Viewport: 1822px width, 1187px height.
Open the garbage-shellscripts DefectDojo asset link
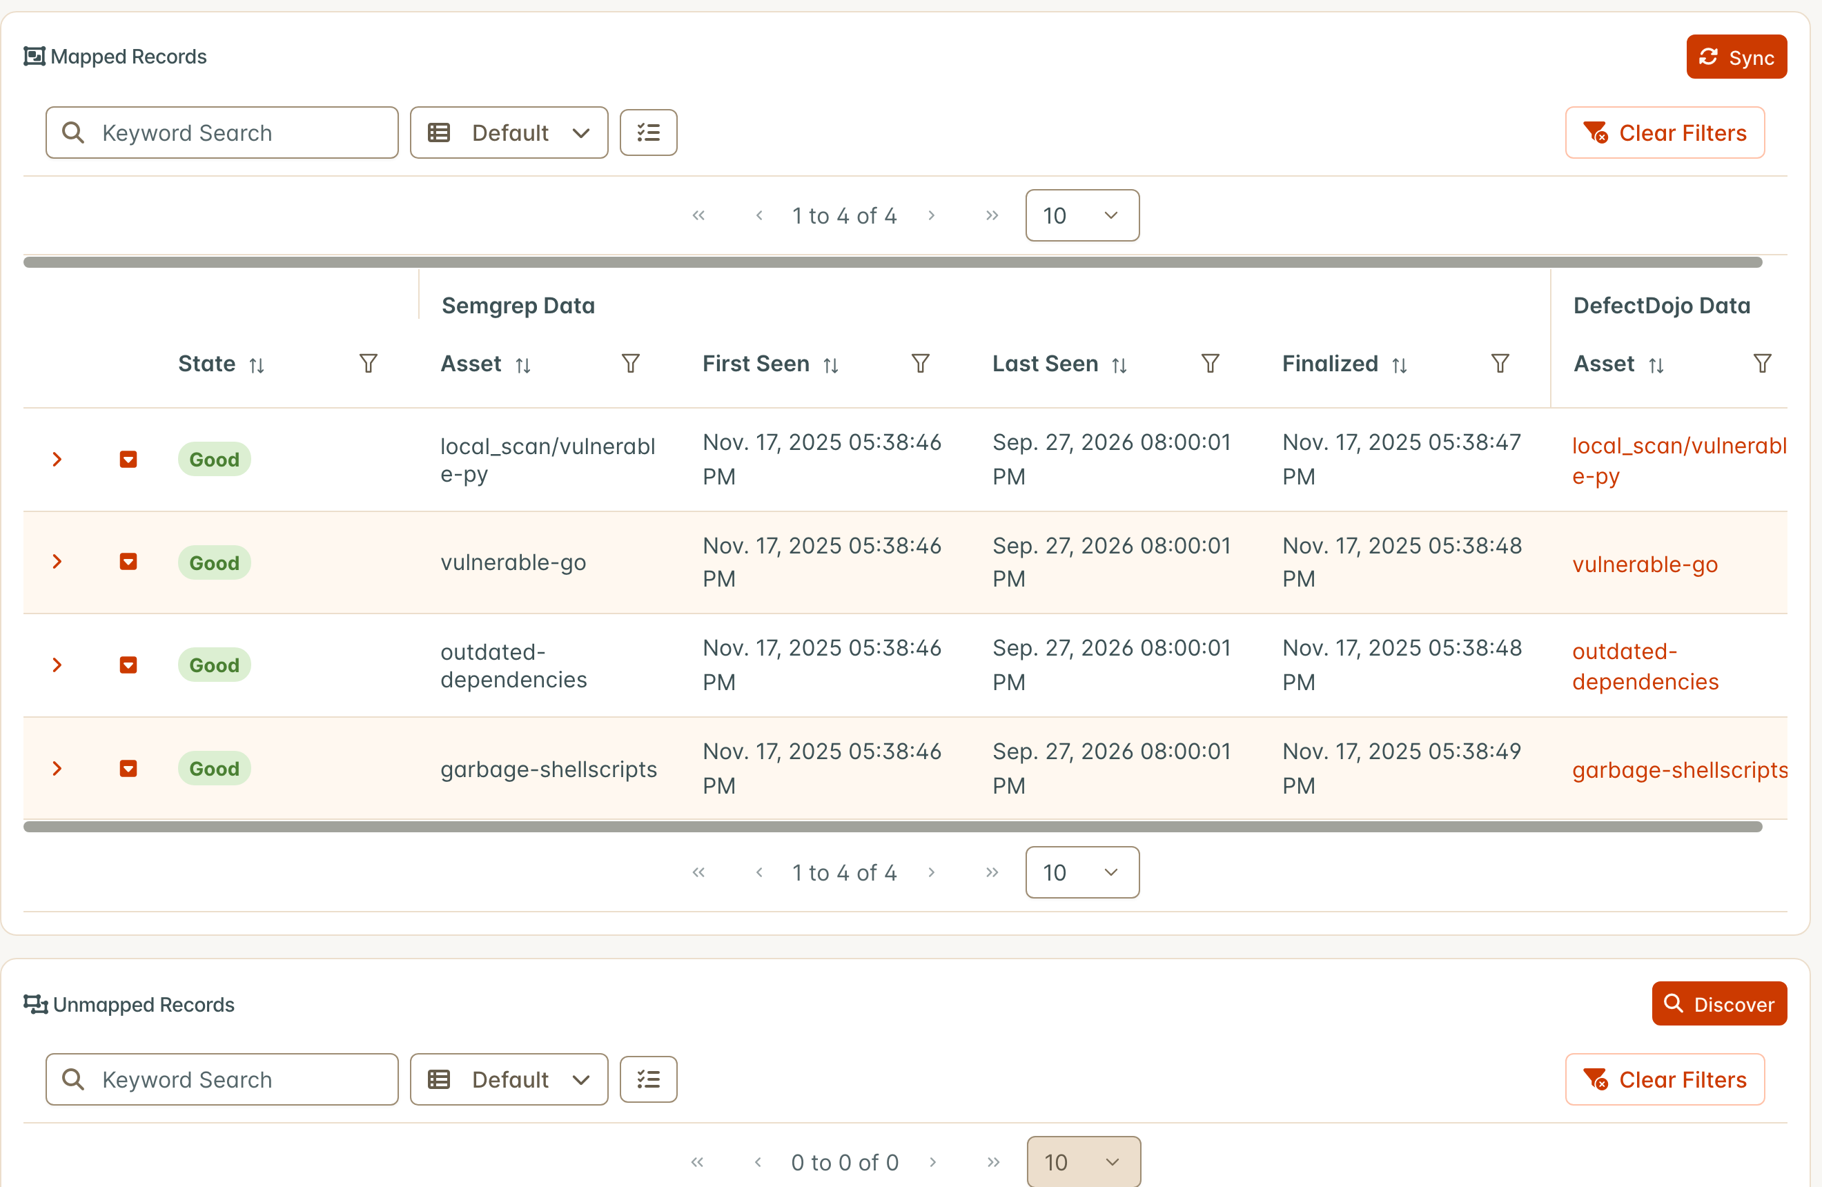(x=1680, y=769)
